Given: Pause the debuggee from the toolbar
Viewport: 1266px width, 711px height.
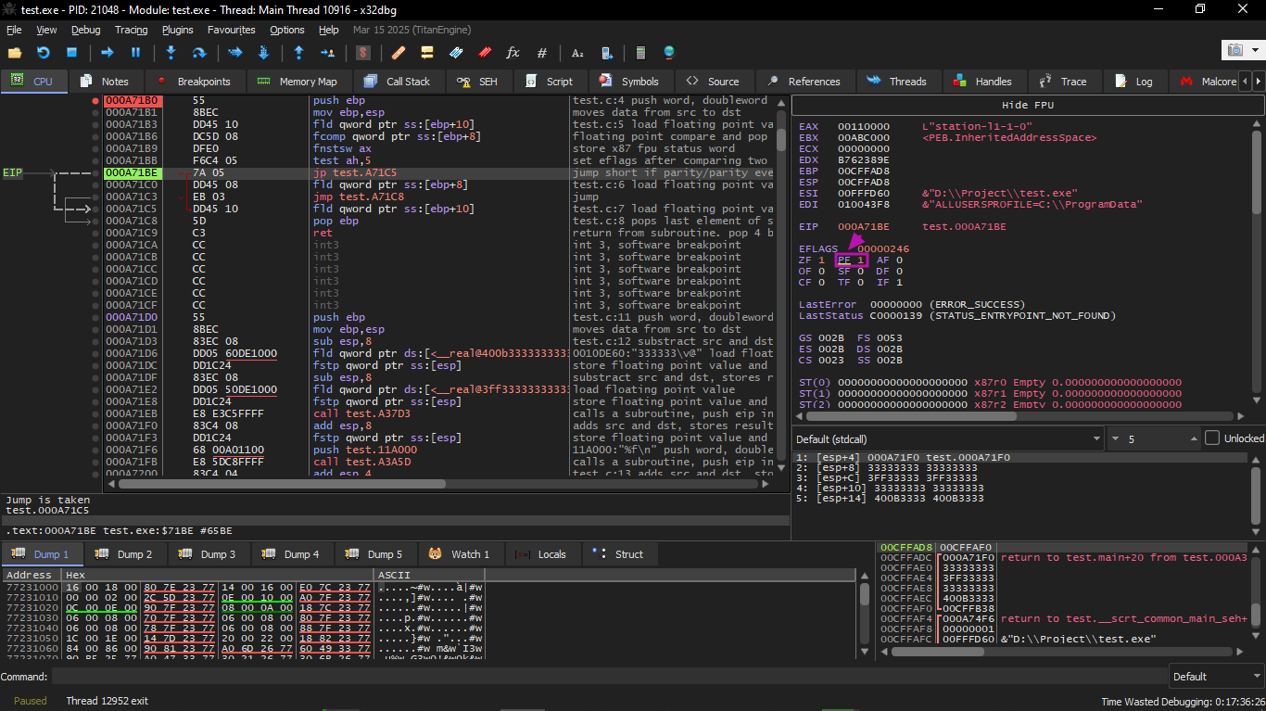Looking at the screenshot, I should click(x=135, y=53).
